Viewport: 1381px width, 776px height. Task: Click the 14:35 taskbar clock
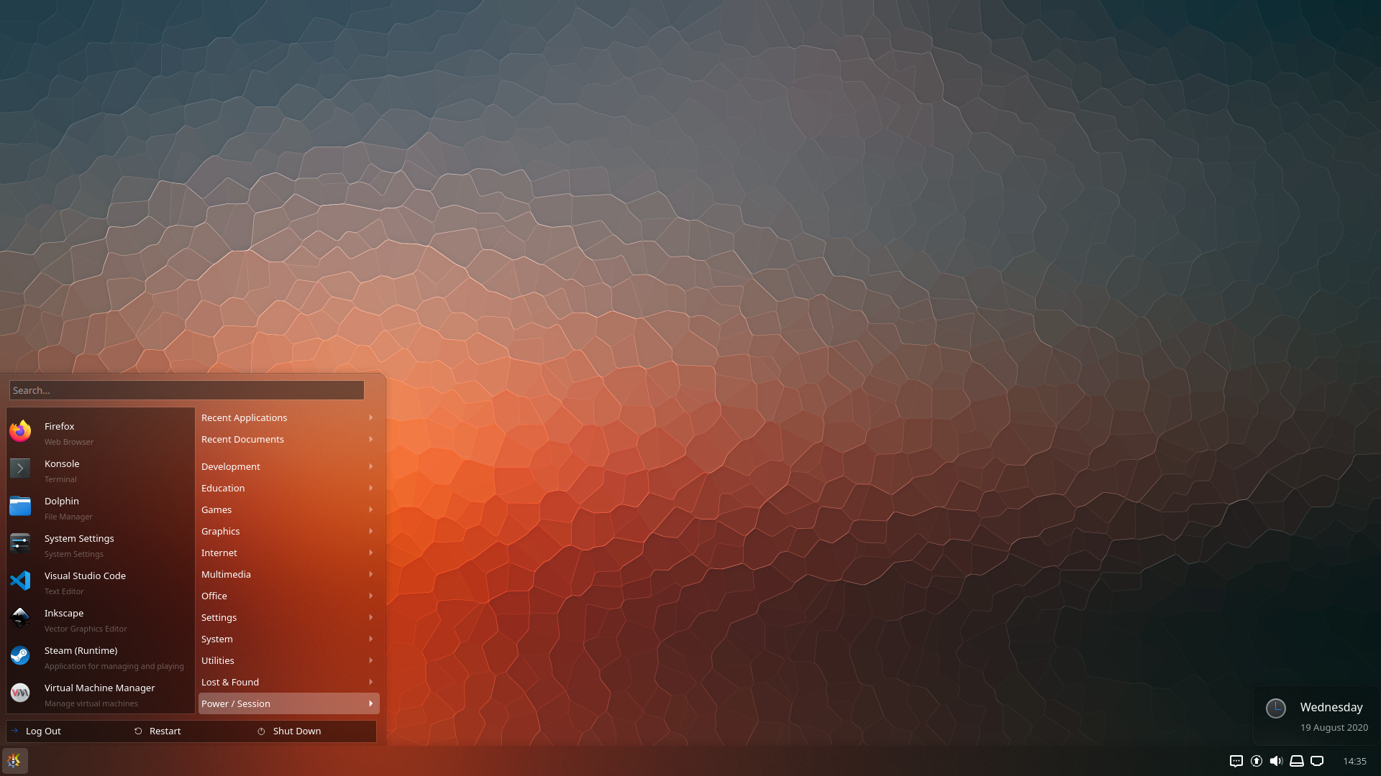pyautogui.click(x=1354, y=761)
